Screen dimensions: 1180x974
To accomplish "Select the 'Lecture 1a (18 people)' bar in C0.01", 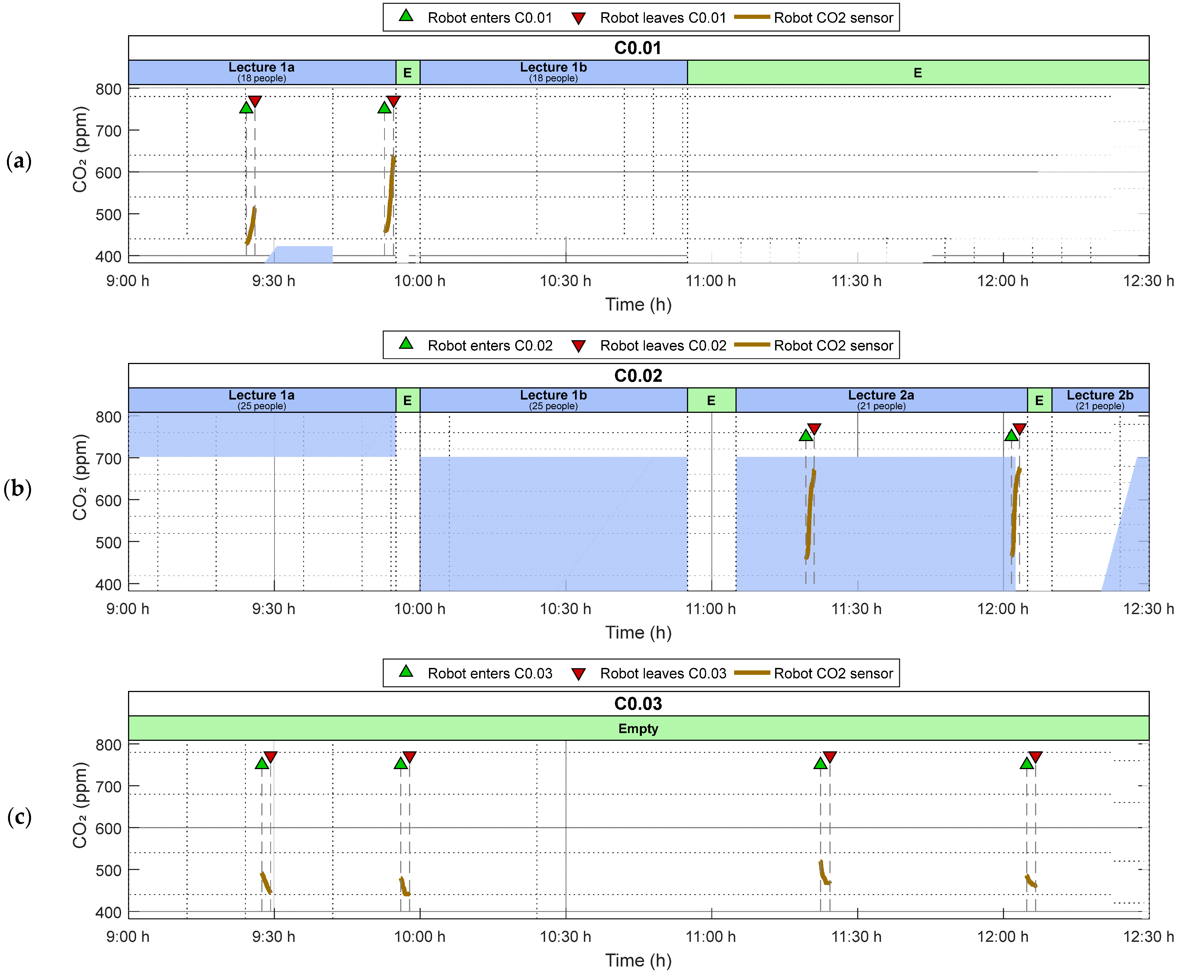I will (x=261, y=72).
